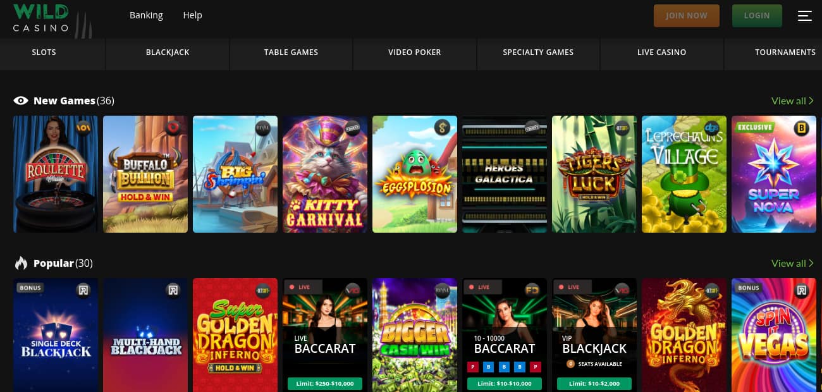Open the Slots category tab

point(44,52)
